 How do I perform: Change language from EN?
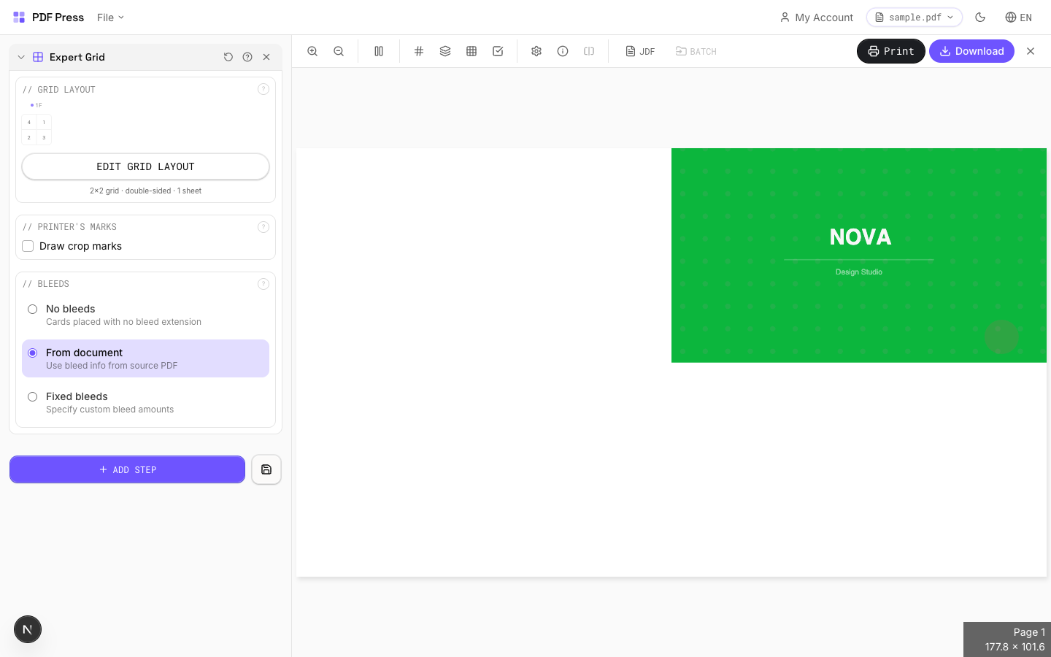coord(1018,18)
